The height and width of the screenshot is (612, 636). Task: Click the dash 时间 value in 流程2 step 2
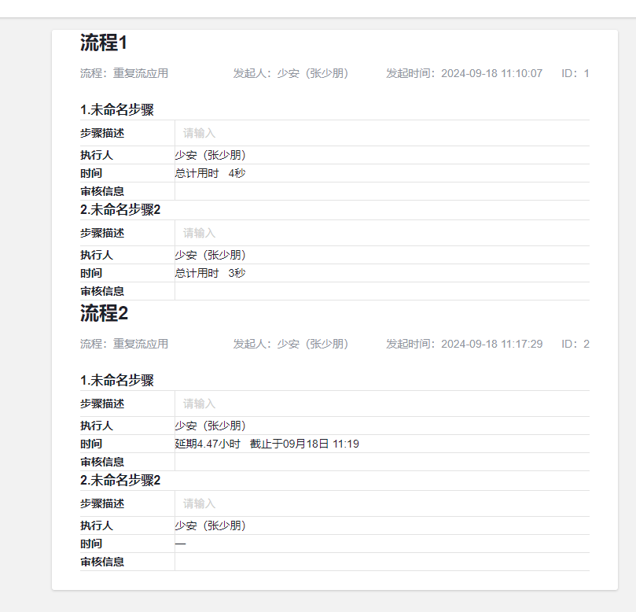[180, 544]
